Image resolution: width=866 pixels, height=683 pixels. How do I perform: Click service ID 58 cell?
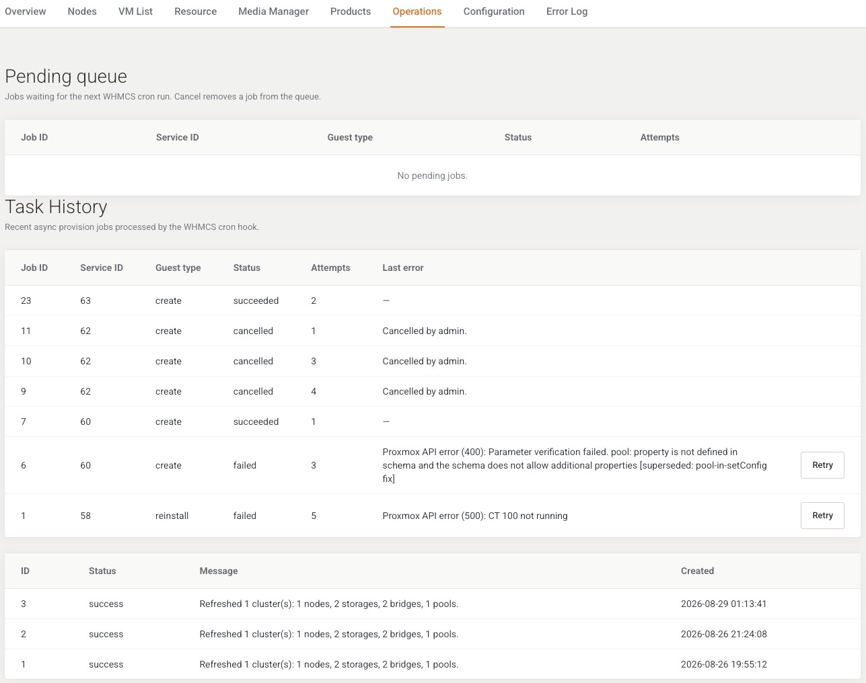tap(85, 516)
